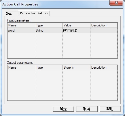
Task: Click the Description header in Input parameters
Action: coord(104,25)
